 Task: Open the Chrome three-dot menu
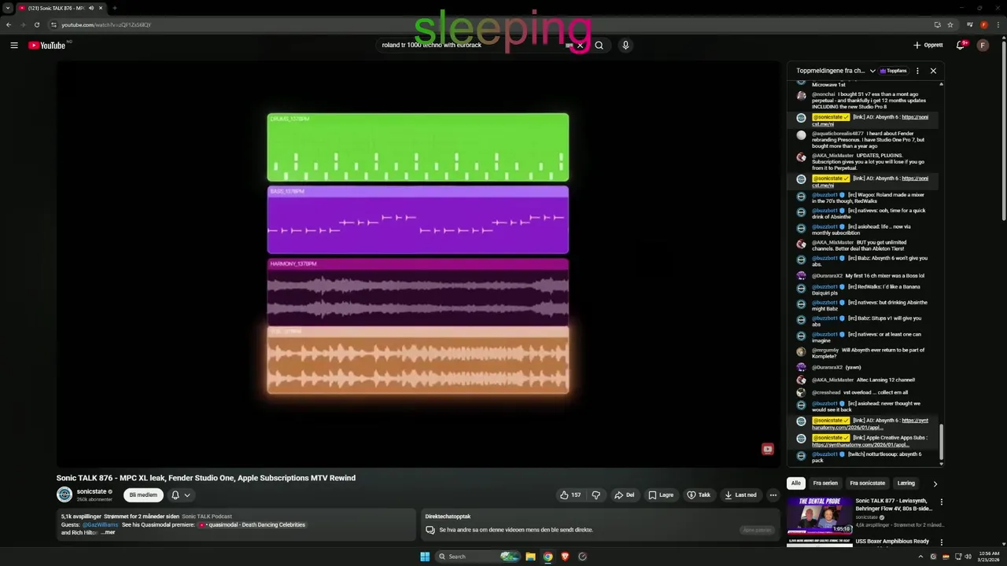998,24
